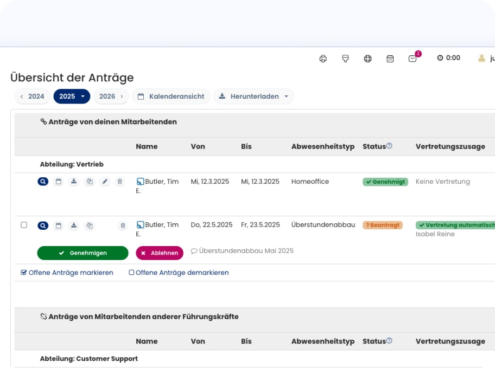The height and width of the screenshot is (368, 495).
Task: Click the calendar icon in top toolbar
Action: (x=390, y=59)
